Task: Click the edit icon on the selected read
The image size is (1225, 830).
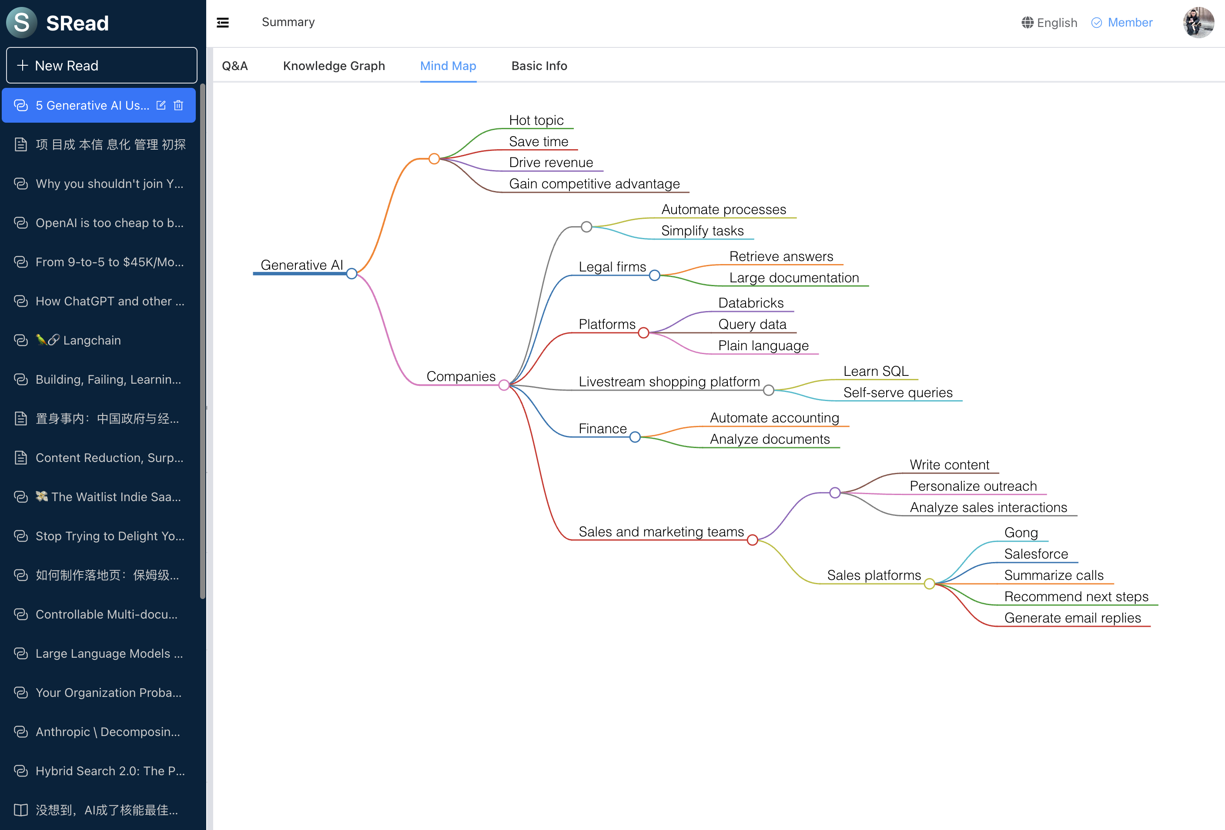Action: (161, 105)
